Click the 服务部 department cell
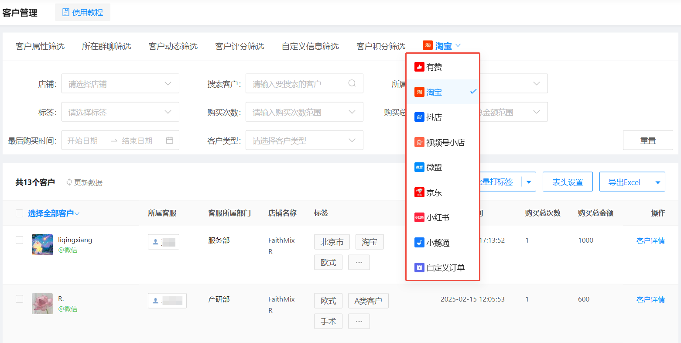Screen dimensions: 681x343 219,240
